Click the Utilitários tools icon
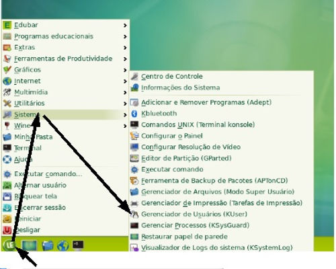This screenshot has width=336, height=269. pyautogui.click(x=7, y=104)
